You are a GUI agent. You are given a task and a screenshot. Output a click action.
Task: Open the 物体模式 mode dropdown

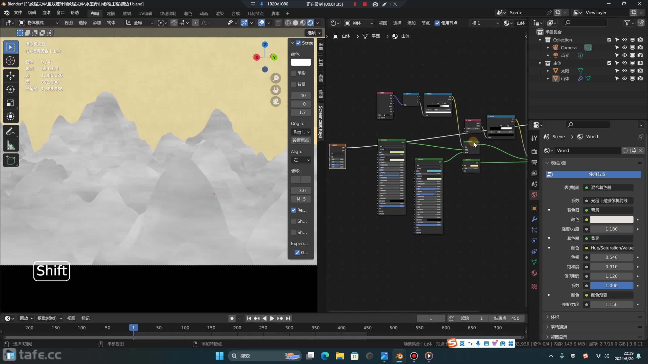(x=39, y=23)
